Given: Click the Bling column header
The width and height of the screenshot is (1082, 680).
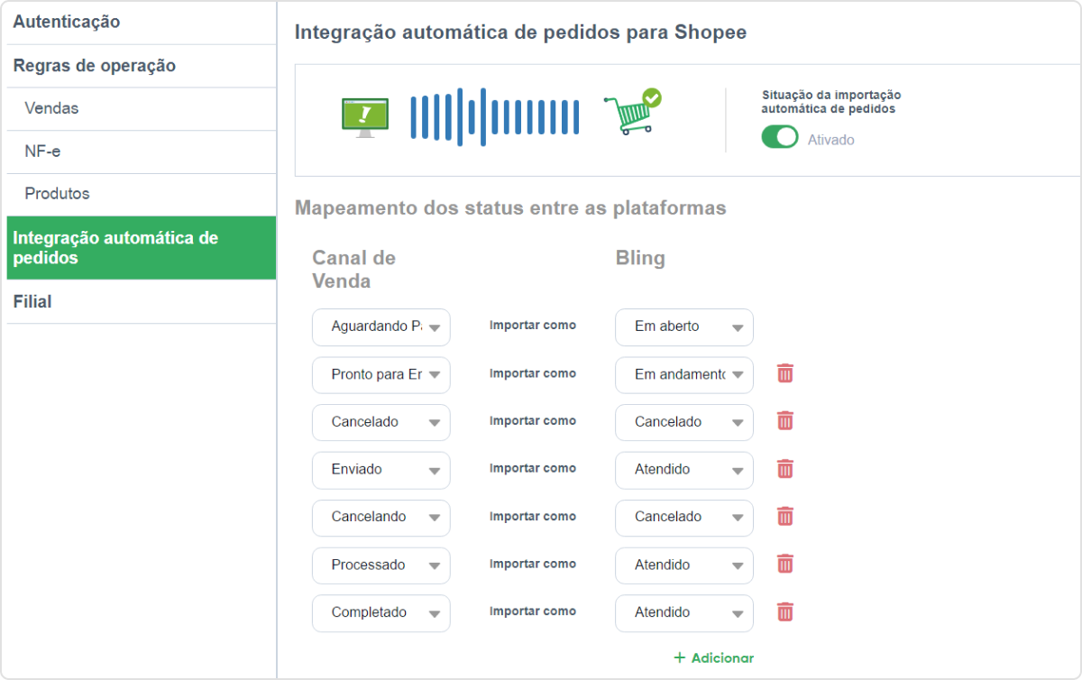Looking at the screenshot, I should (x=640, y=258).
